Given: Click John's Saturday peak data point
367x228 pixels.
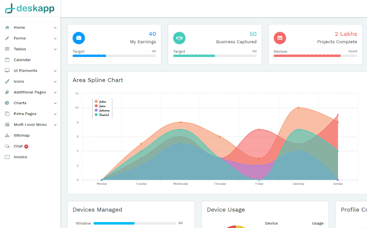Looking at the screenshot, I should (298, 108).
